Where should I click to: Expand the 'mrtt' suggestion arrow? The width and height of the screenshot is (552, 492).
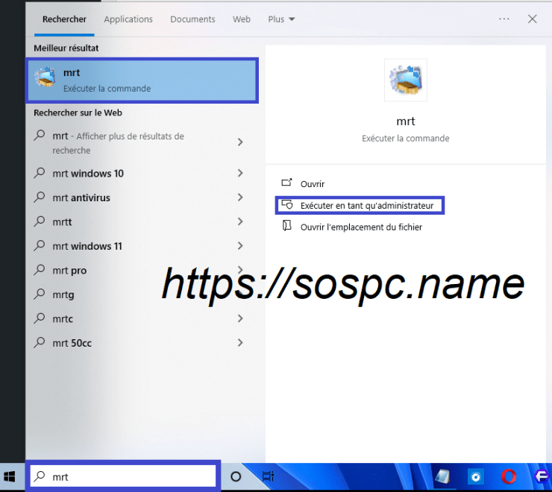coord(240,221)
